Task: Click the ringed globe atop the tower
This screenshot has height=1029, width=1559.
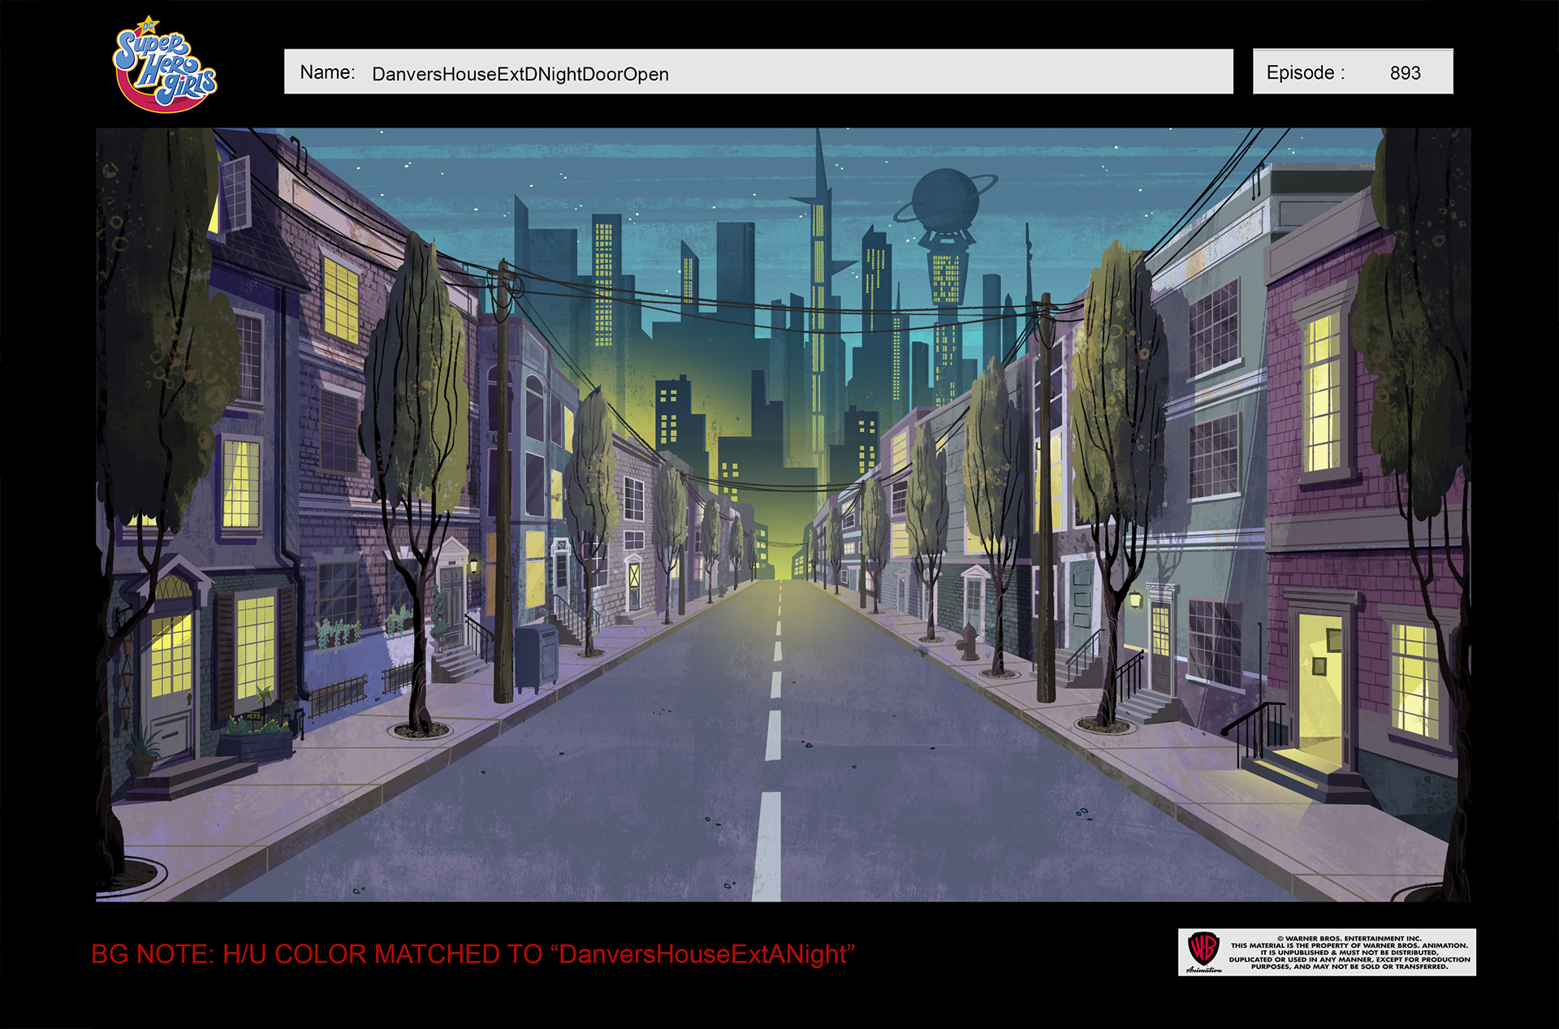Action: [945, 197]
